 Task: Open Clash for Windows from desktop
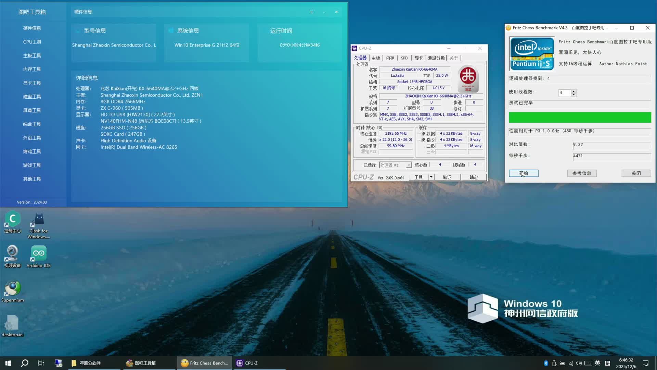coord(38,218)
